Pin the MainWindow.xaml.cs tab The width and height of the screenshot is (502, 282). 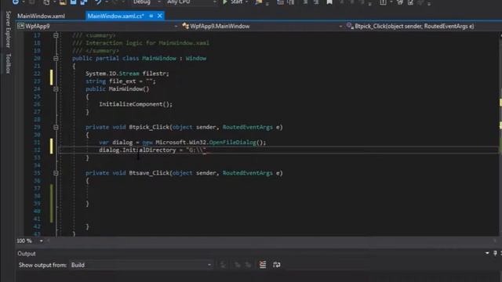pyautogui.click(x=151, y=16)
